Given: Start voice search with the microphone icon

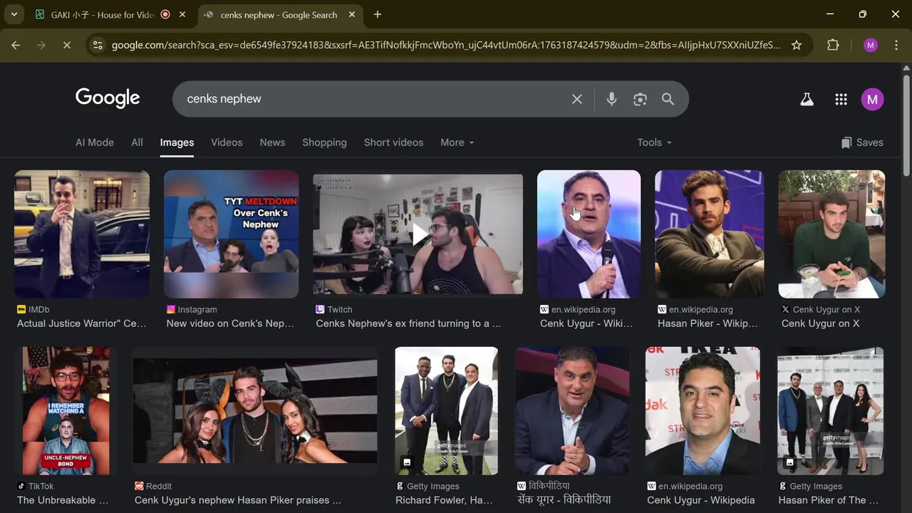Looking at the screenshot, I should pos(611,99).
